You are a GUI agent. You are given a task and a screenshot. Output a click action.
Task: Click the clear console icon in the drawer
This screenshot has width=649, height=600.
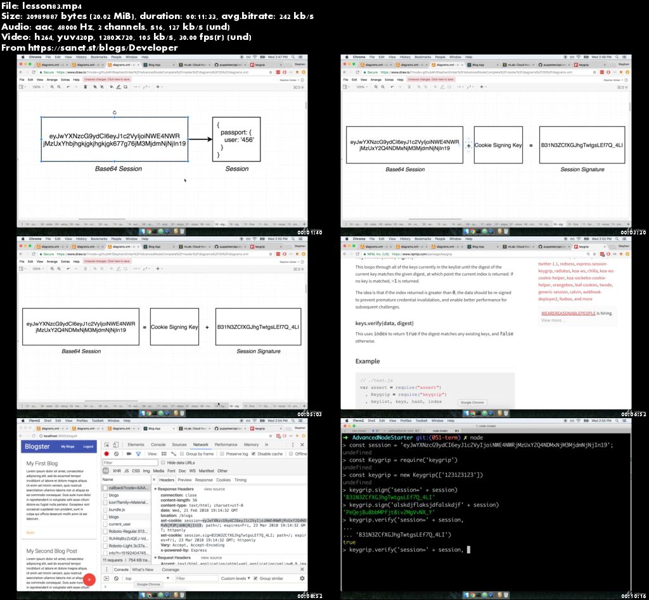point(117,578)
